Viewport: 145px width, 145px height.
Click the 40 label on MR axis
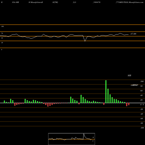tap(142, 95)
